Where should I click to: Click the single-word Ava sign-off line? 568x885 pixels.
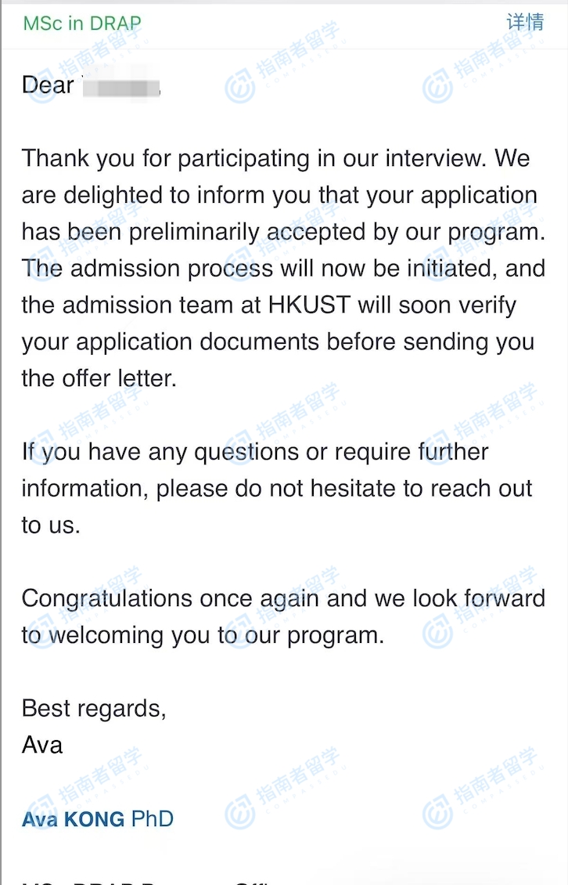coord(42,744)
